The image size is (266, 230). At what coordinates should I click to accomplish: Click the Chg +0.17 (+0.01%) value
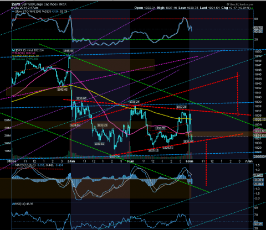coord(236,8)
